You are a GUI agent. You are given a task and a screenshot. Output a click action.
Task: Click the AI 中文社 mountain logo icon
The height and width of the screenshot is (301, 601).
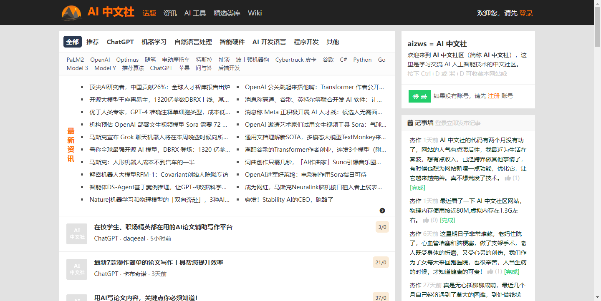(72, 13)
